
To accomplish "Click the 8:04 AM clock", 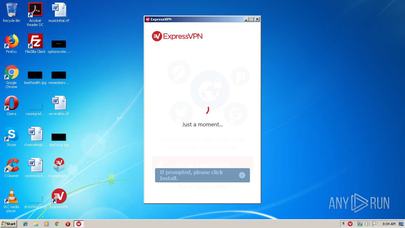I will pyautogui.click(x=389, y=224).
